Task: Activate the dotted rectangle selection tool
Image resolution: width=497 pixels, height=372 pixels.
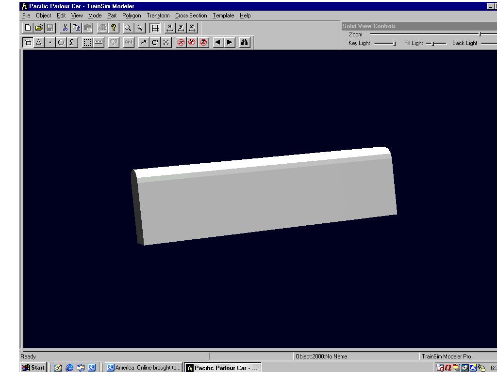Action: (87, 43)
